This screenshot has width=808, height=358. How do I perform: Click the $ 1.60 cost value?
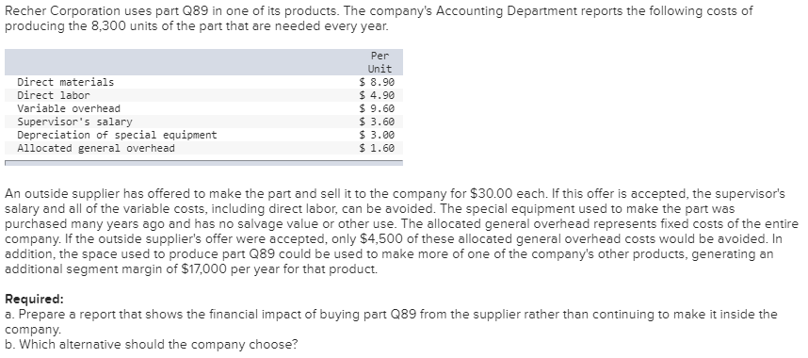(x=377, y=148)
